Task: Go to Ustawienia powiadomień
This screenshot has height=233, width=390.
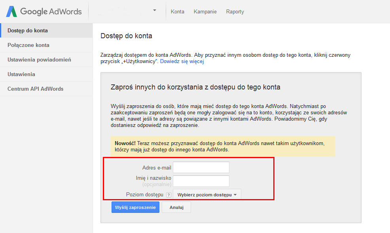Action: tap(46, 60)
